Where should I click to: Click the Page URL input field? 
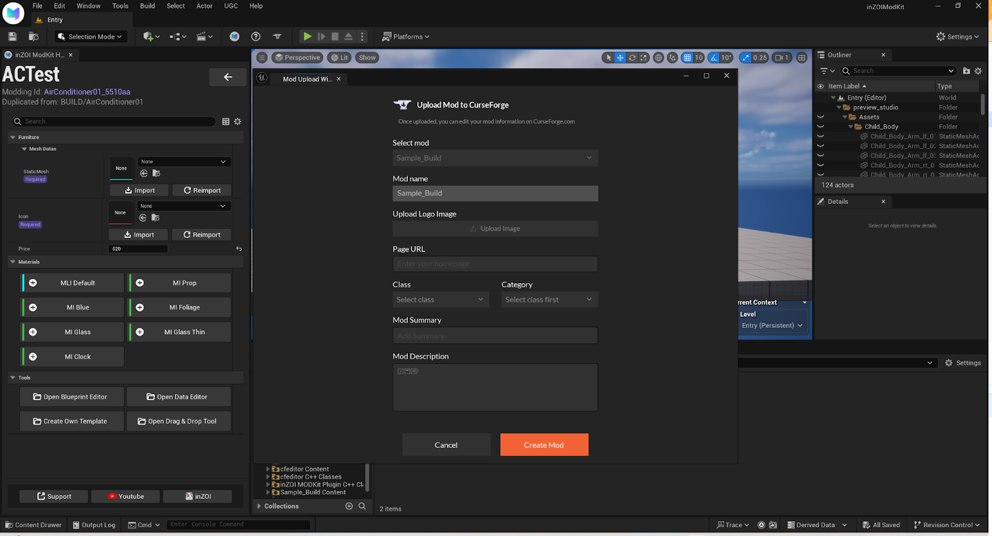click(495, 264)
